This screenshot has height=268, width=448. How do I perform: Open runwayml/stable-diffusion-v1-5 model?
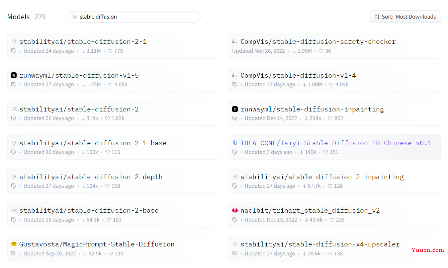coord(114,80)
